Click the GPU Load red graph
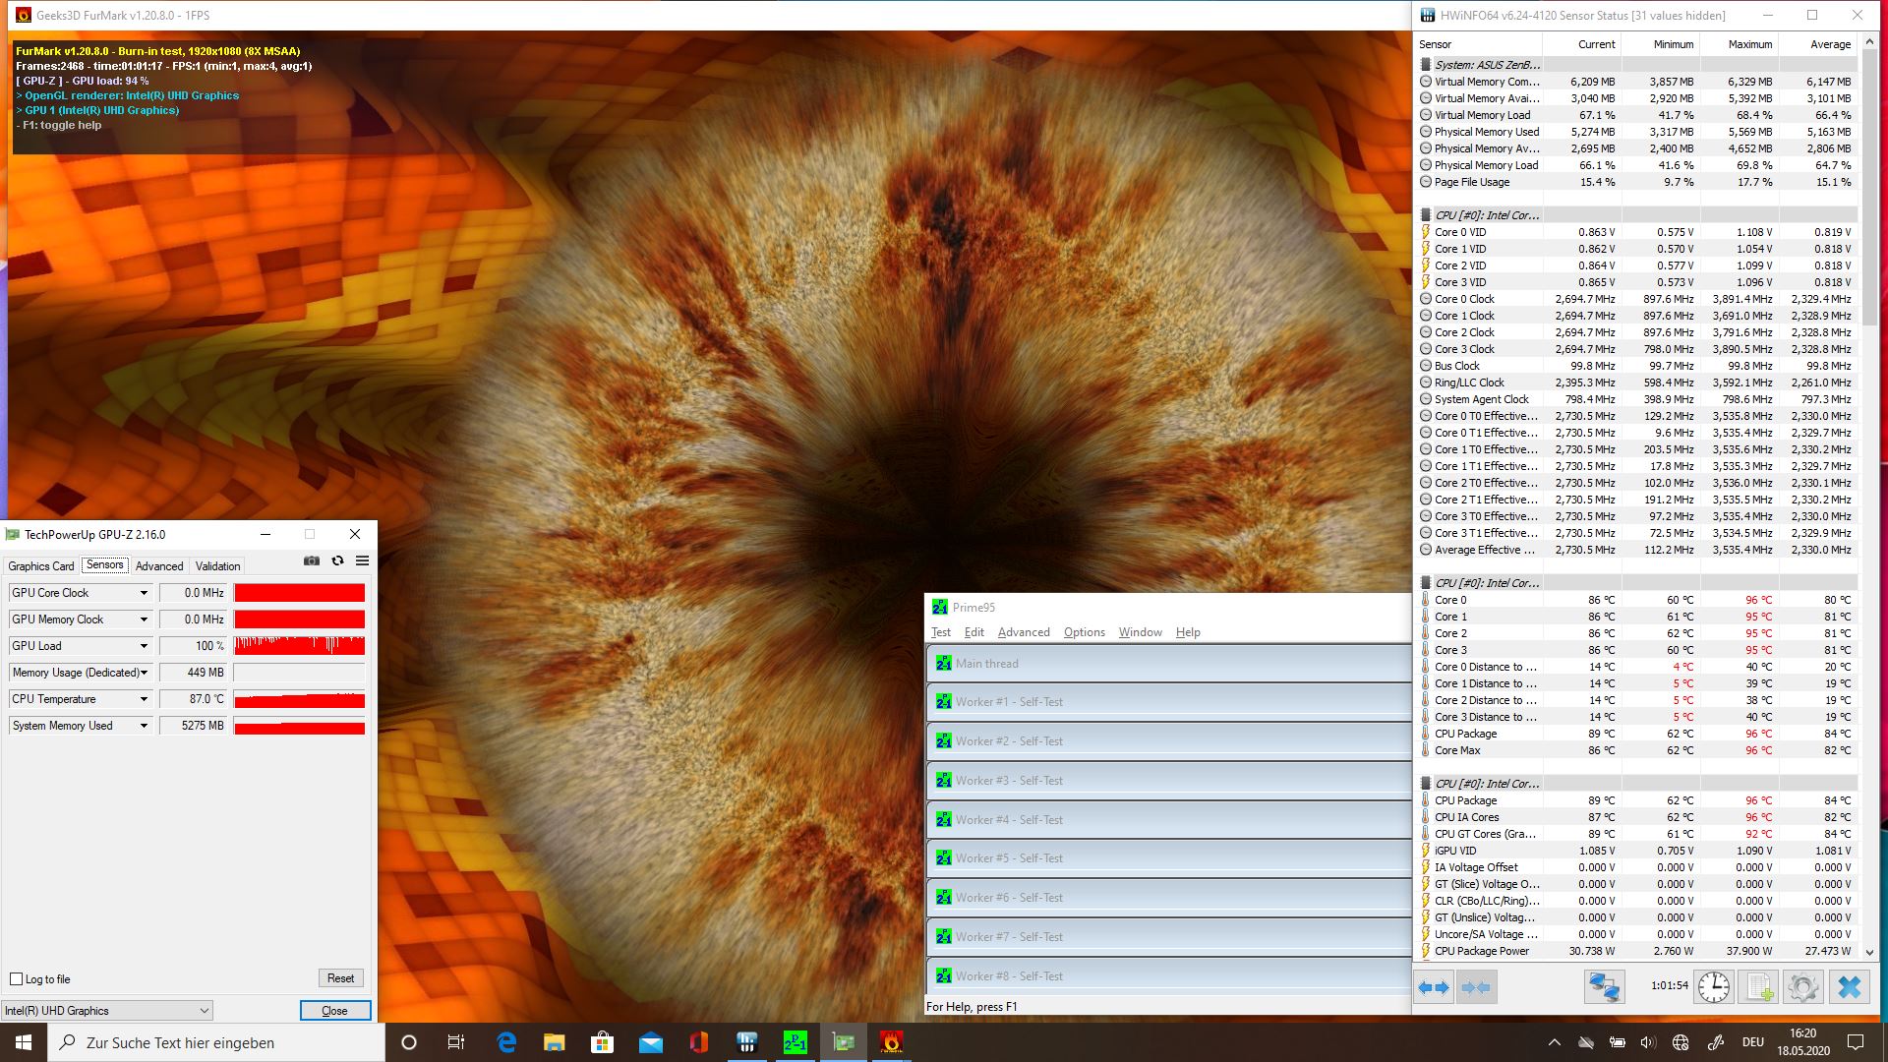Screen dimensions: 1888x1062 click(x=299, y=646)
